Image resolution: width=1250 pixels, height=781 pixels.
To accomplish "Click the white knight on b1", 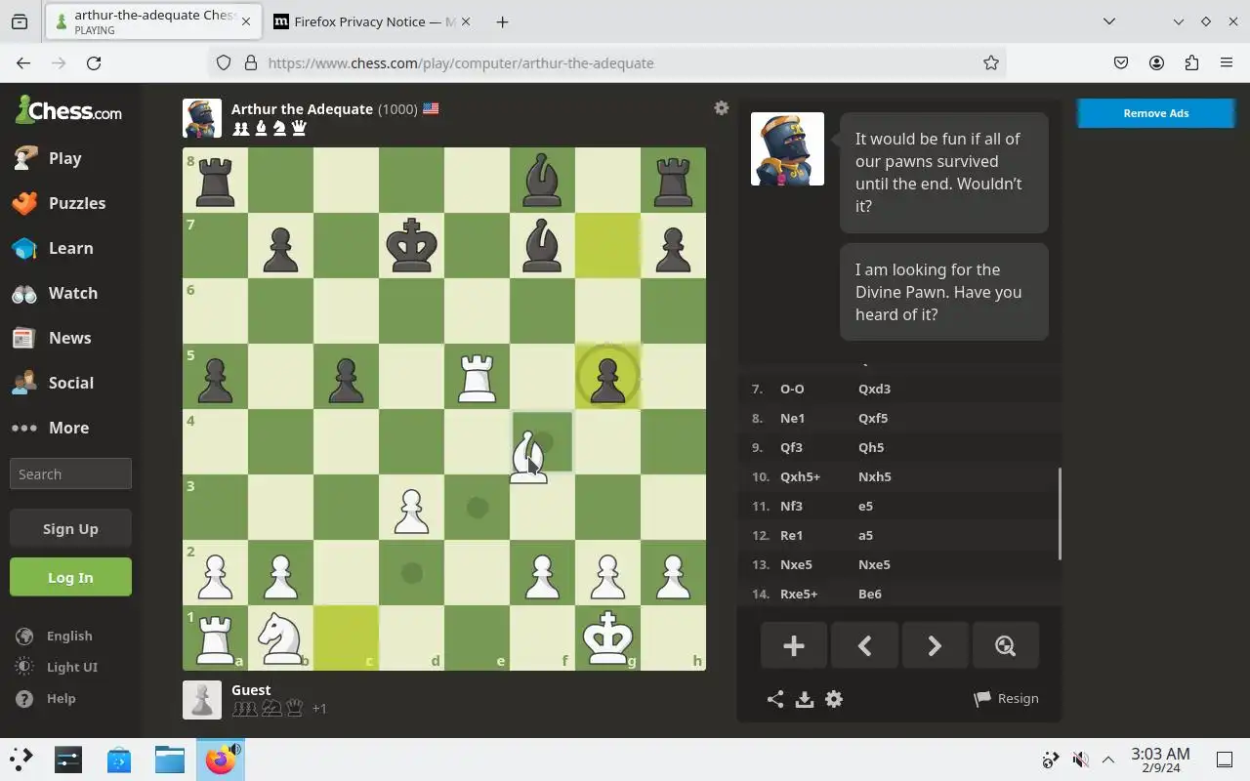I will [280, 637].
